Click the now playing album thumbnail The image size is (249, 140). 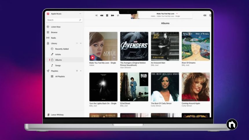click(x=135, y=16)
